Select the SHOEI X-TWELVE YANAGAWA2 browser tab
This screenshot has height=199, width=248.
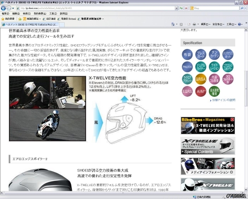coord(30,24)
